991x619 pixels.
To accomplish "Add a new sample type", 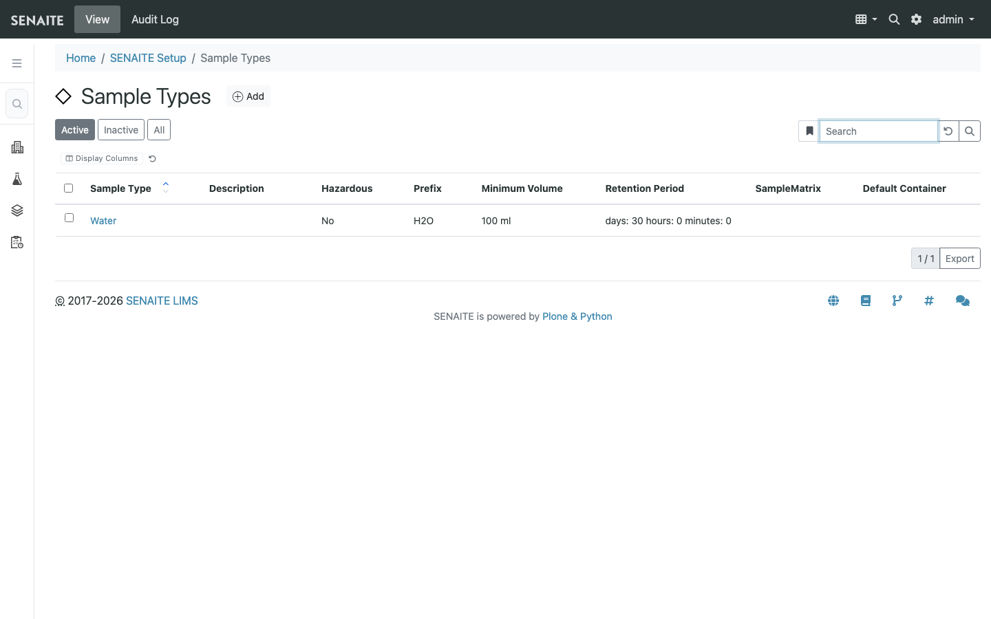I will tap(248, 96).
